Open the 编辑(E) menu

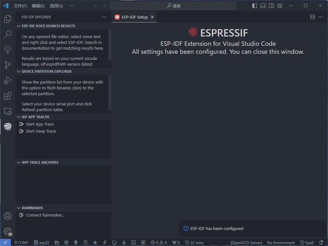(x=38, y=6)
